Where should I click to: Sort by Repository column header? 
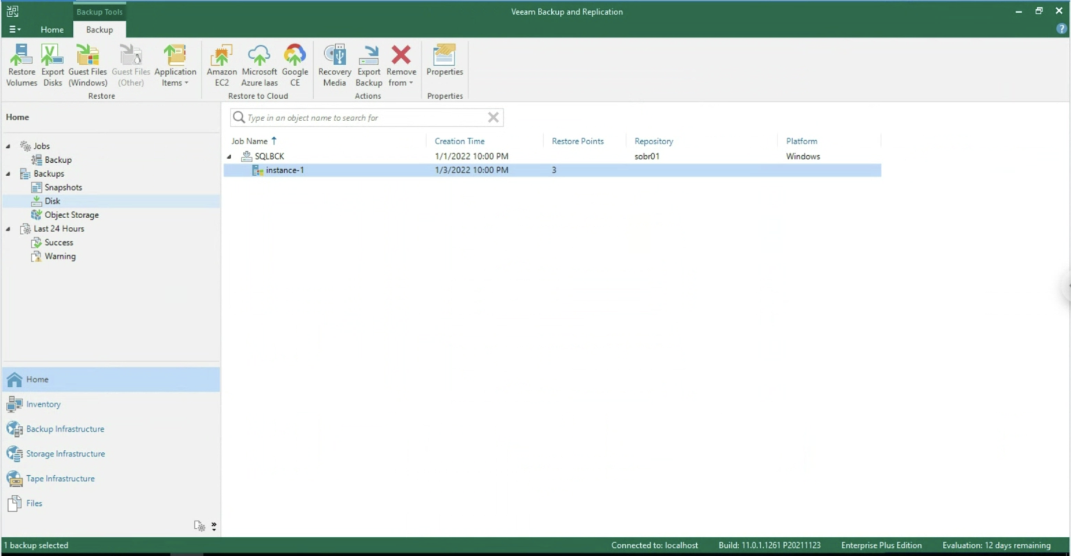(x=654, y=141)
